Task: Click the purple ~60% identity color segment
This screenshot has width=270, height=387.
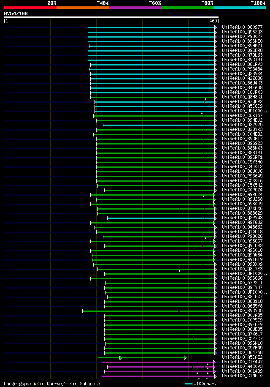Action: click(x=135, y=8)
